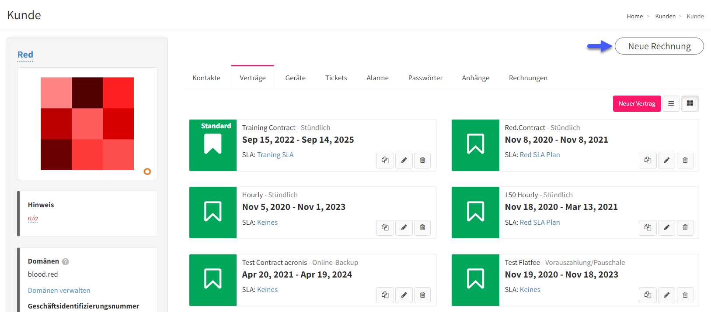Delete the Test Contract acronis
711x312 pixels.
422,295
